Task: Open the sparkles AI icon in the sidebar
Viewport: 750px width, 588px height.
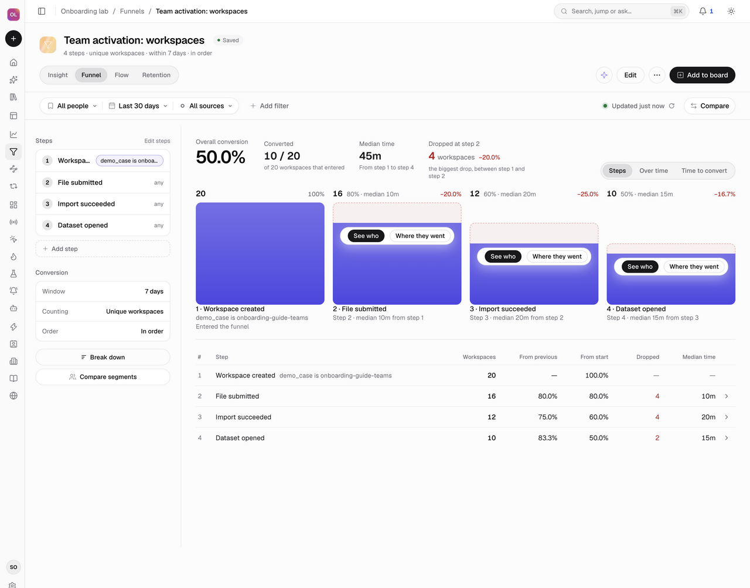Action: (13, 80)
